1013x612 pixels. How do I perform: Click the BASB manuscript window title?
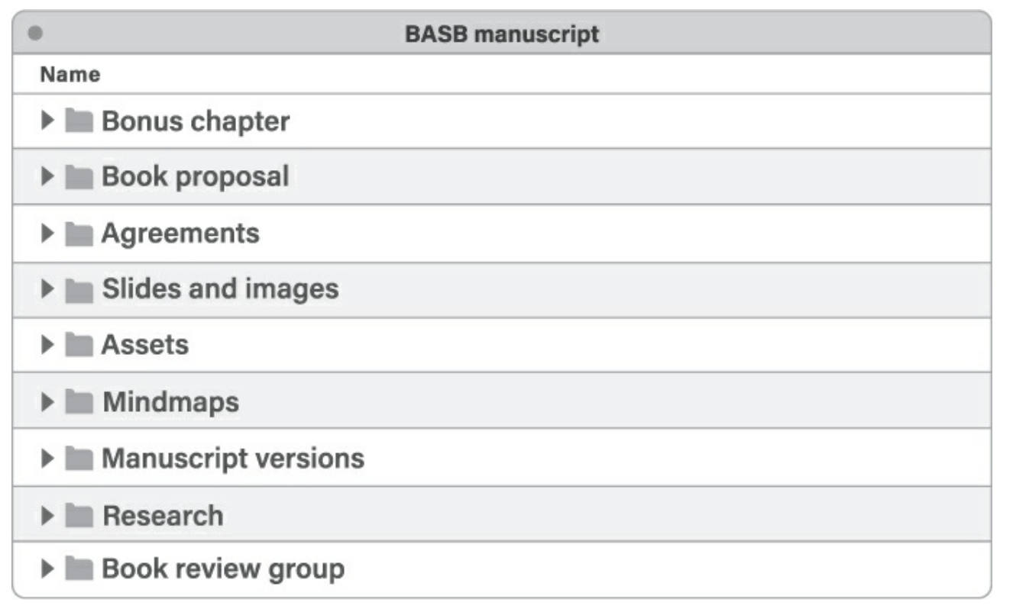[x=502, y=34]
